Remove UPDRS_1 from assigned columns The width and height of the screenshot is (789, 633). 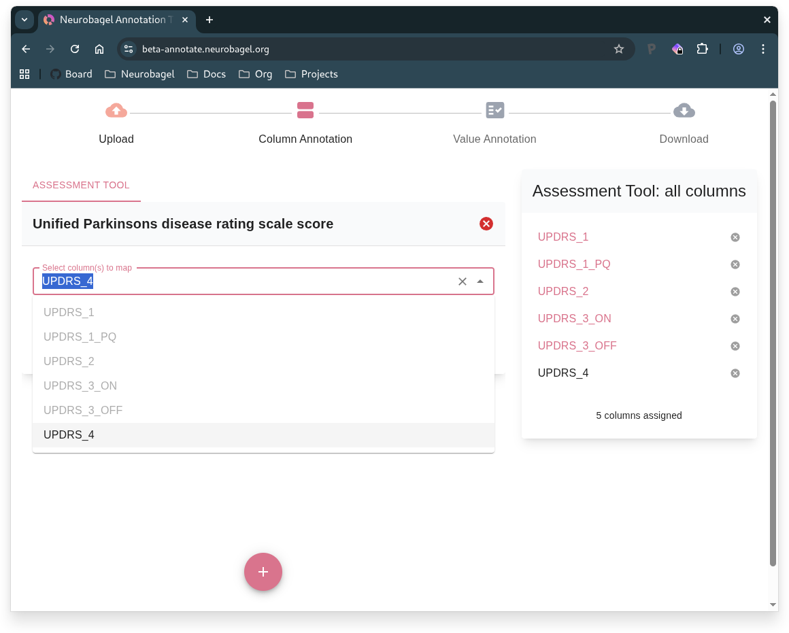735,237
